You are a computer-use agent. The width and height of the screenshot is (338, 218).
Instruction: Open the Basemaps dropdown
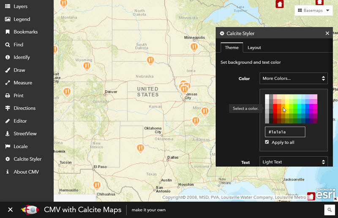pyautogui.click(x=313, y=10)
